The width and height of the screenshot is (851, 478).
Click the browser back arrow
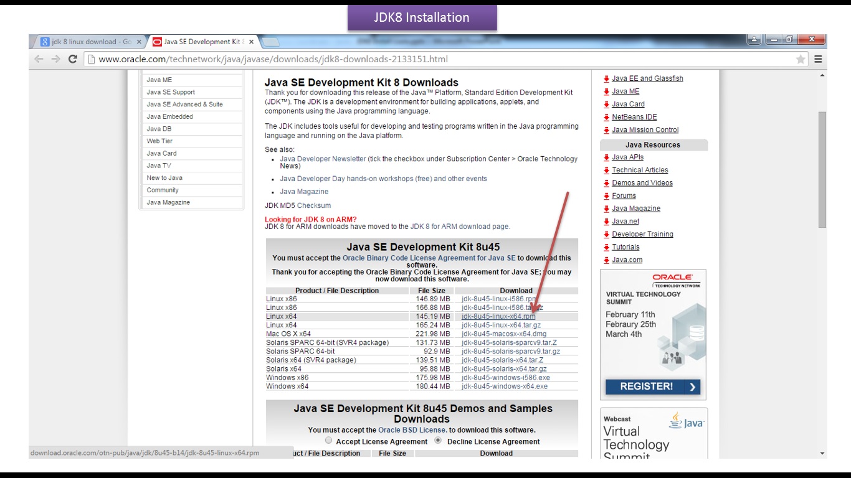[39, 59]
